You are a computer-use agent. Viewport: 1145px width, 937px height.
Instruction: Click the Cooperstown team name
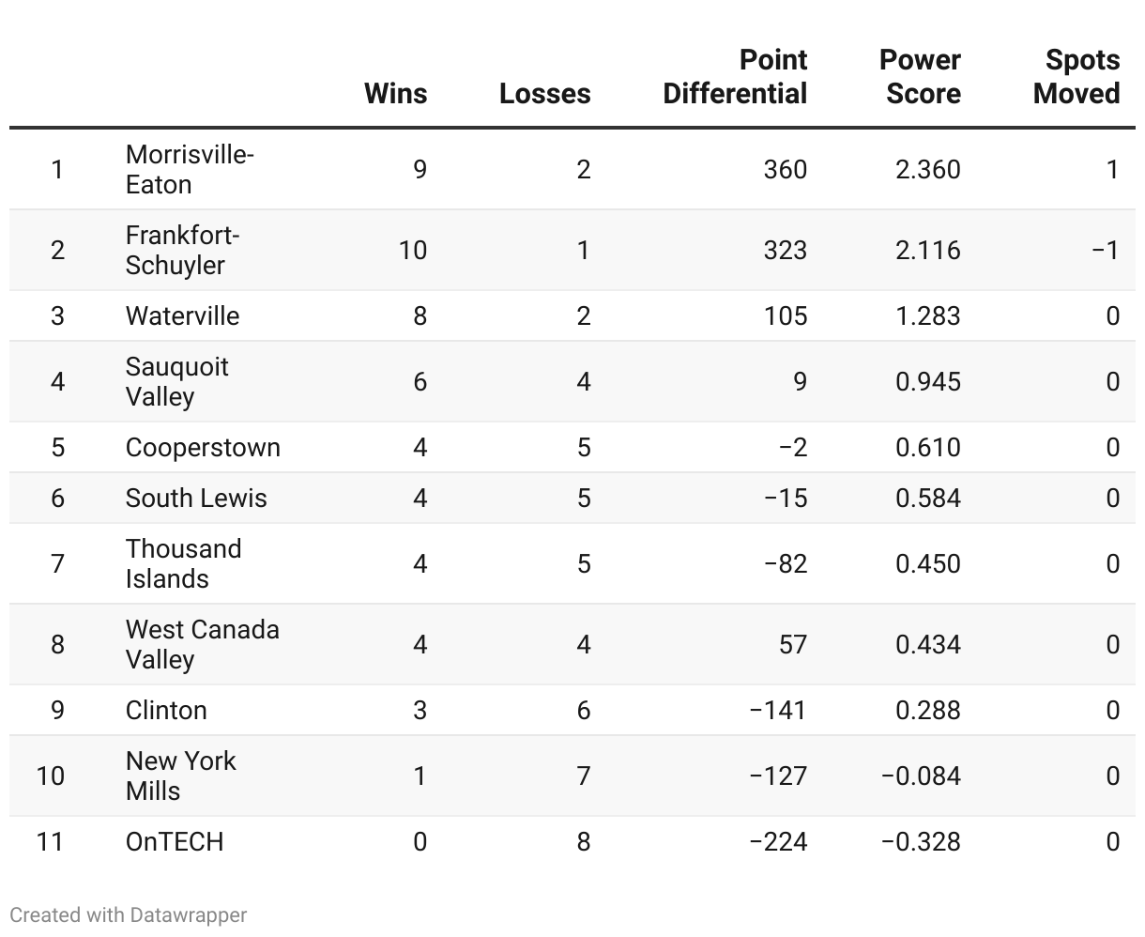(x=203, y=447)
